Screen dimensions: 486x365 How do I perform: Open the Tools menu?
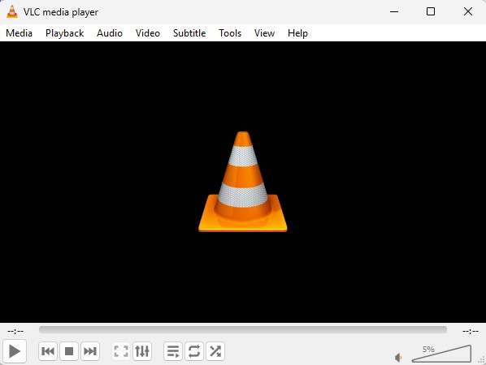pyautogui.click(x=230, y=33)
